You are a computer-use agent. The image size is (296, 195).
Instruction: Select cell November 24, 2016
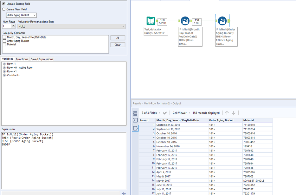coord(182,146)
